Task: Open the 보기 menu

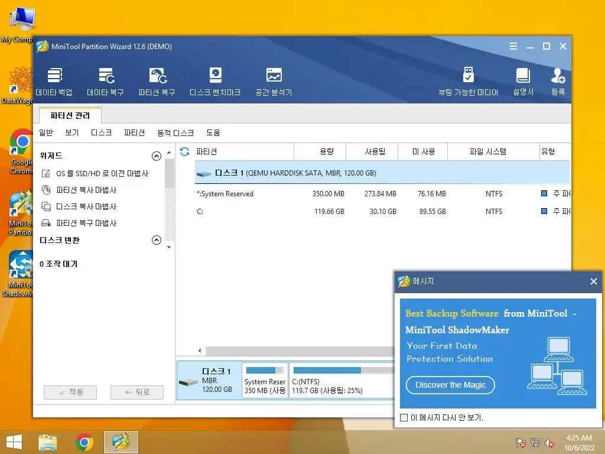Action: tap(71, 133)
